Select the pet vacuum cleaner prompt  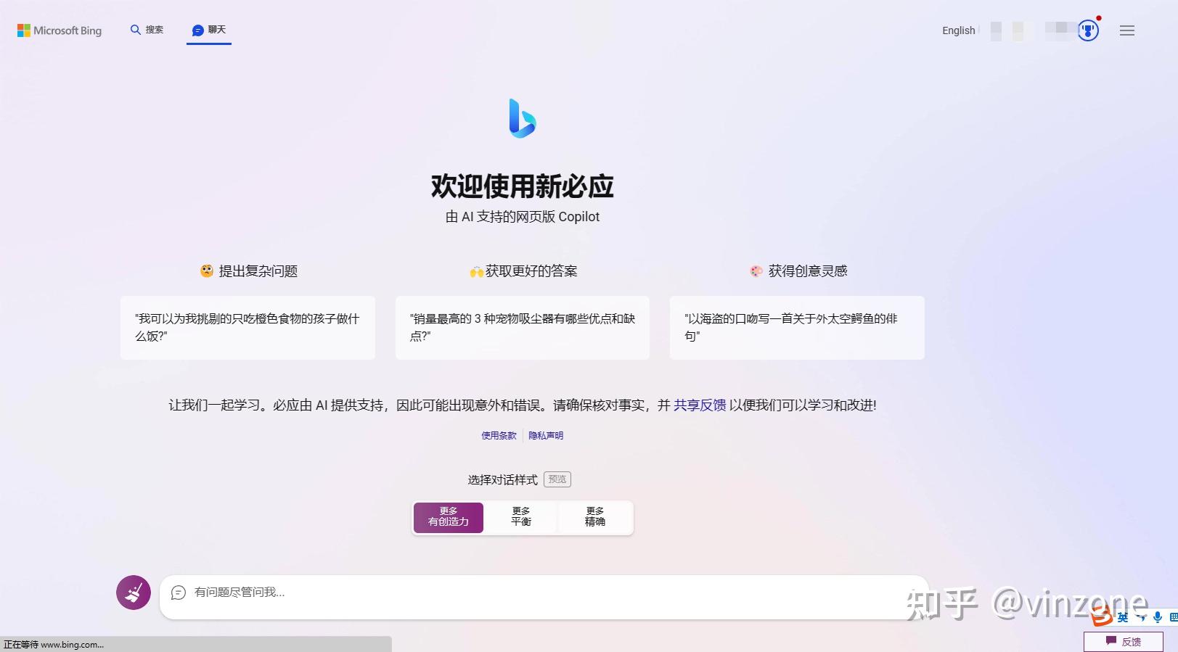point(522,327)
